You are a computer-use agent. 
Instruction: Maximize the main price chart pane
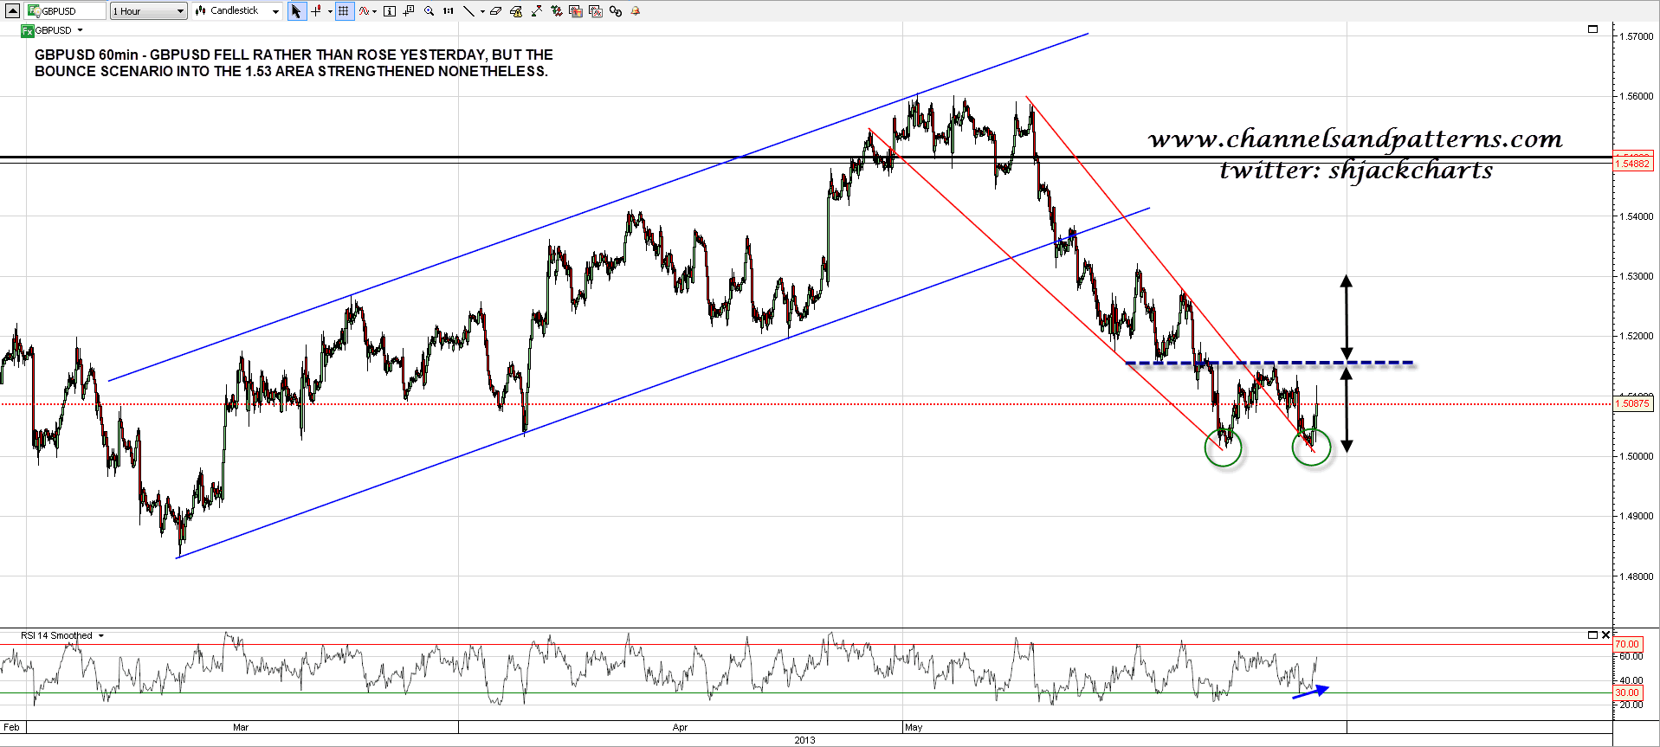(x=1592, y=29)
